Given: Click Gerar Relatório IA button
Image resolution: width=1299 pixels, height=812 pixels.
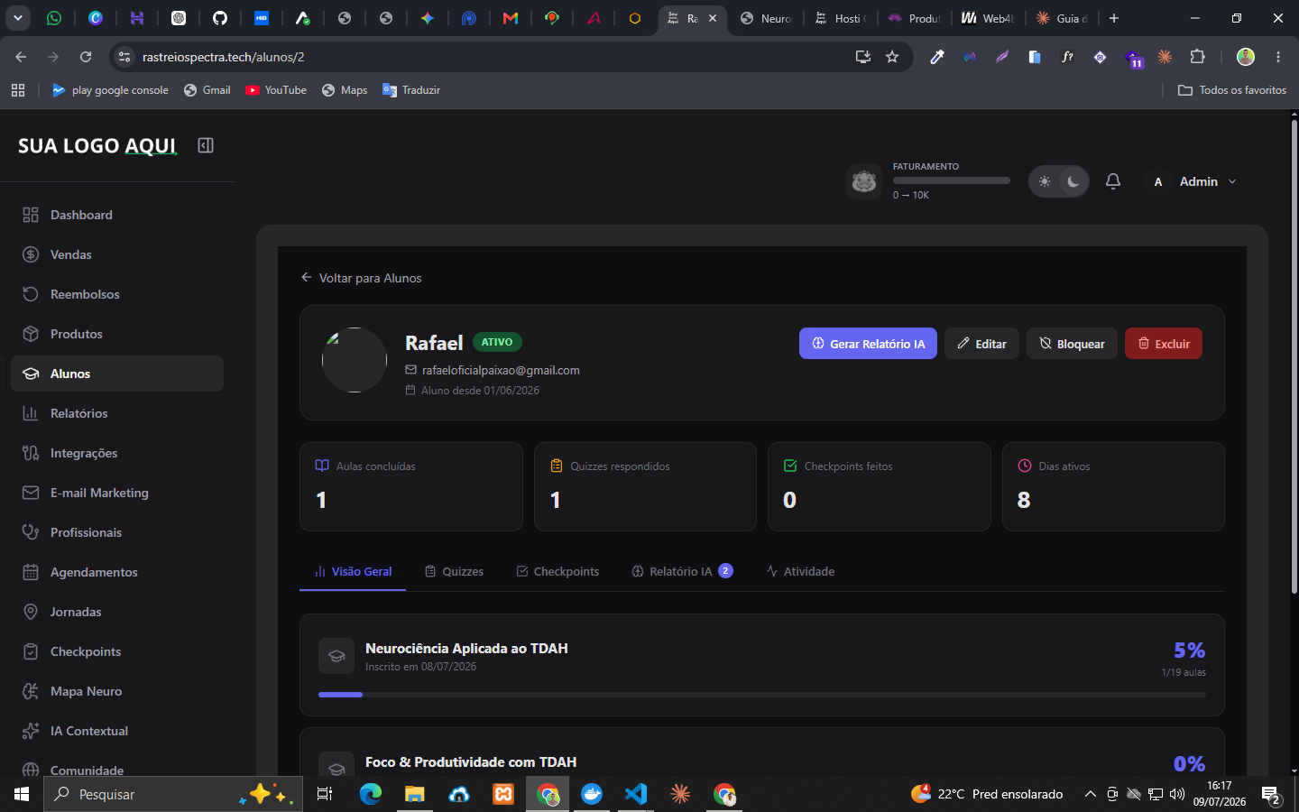Looking at the screenshot, I should point(868,344).
